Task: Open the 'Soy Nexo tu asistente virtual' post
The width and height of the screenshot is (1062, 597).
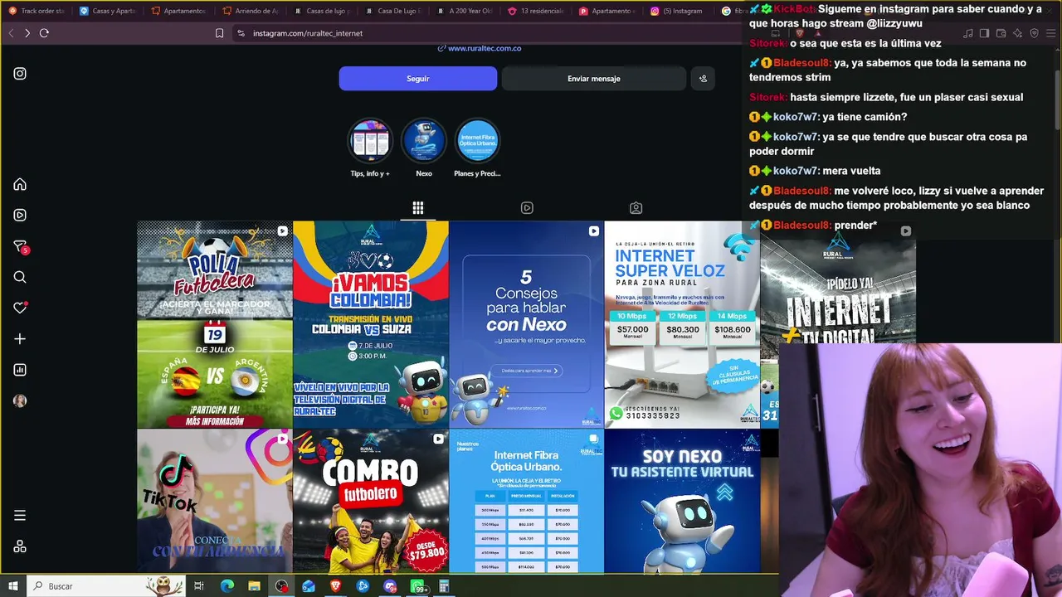Action: [682, 501]
